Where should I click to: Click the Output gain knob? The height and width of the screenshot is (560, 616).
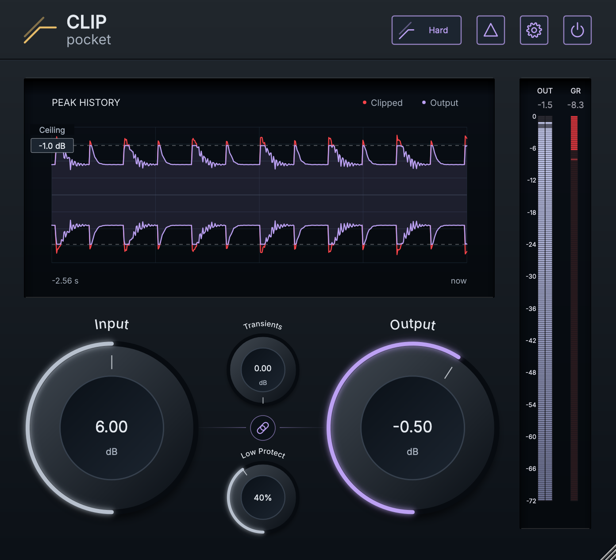pos(413,428)
